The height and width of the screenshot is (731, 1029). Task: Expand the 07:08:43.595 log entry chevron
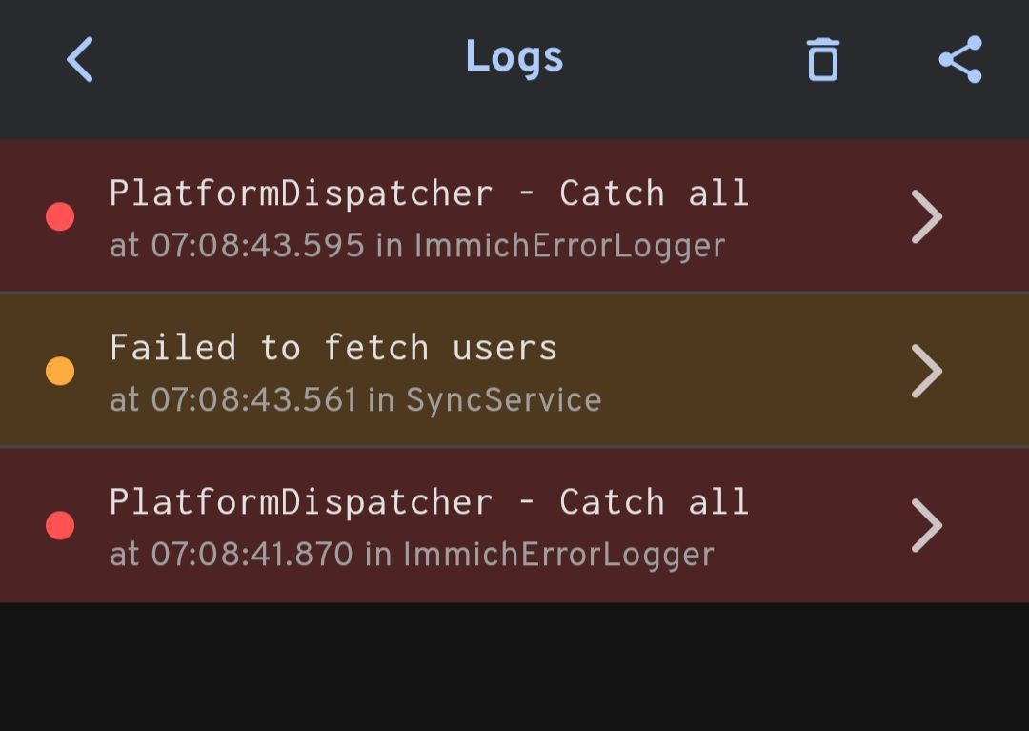pyautogui.click(x=926, y=217)
